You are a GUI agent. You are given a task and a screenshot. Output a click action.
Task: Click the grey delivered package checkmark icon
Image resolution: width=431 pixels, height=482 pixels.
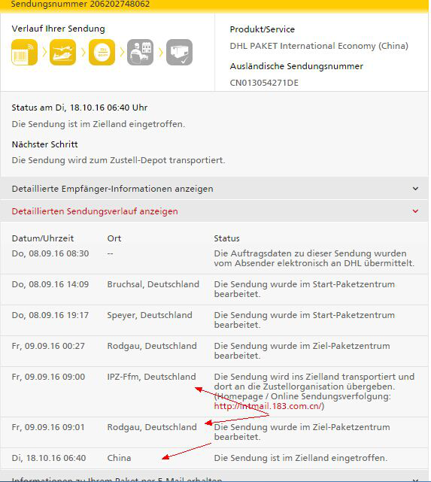click(179, 52)
